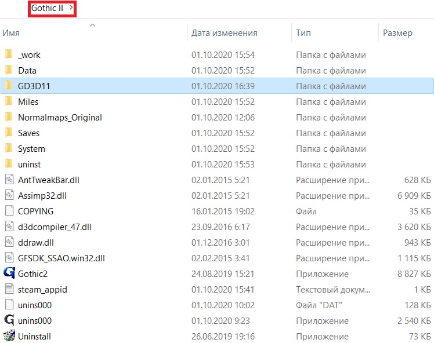434x343 pixels.
Task: Select the d3dcompiler_47.dll file name
Action: [55, 227]
